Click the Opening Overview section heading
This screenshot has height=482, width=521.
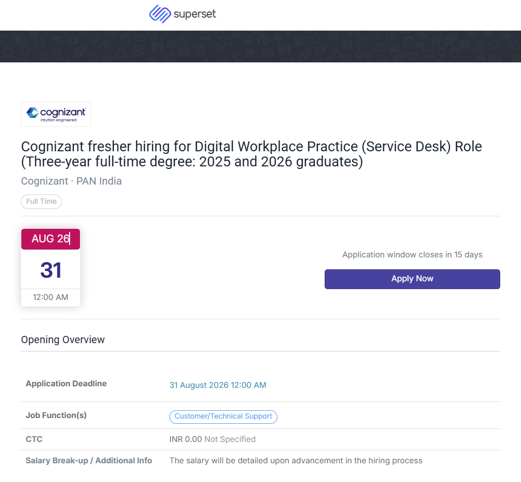(63, 340)
